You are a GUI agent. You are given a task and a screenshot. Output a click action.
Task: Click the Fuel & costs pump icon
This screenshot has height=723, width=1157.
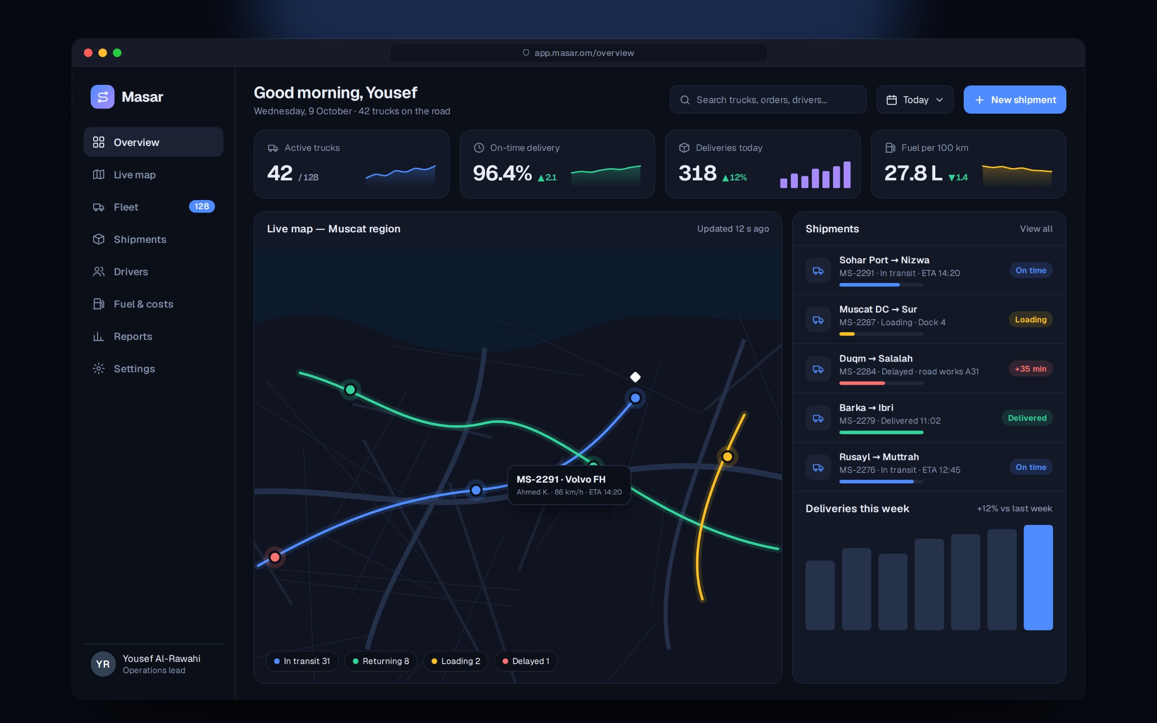[x=98, y=304]
